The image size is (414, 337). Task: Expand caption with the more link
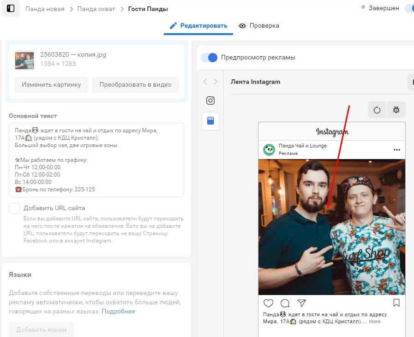375,321
